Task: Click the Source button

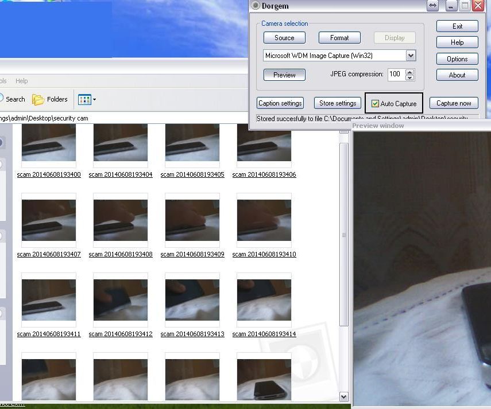Action: point(284,37)
